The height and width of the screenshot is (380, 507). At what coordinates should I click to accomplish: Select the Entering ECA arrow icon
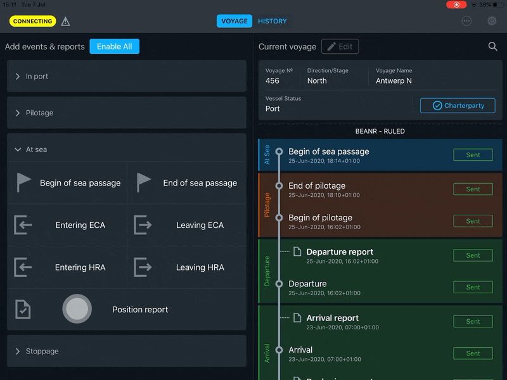23,225
